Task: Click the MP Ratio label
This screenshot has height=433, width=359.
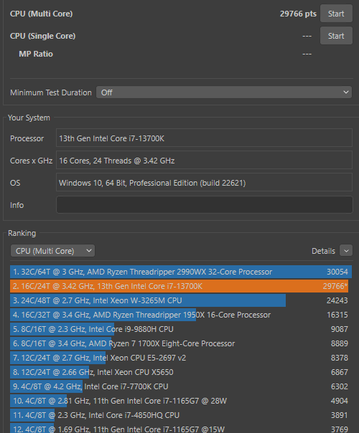Action: pyautogui.click(x=36, y=54)
